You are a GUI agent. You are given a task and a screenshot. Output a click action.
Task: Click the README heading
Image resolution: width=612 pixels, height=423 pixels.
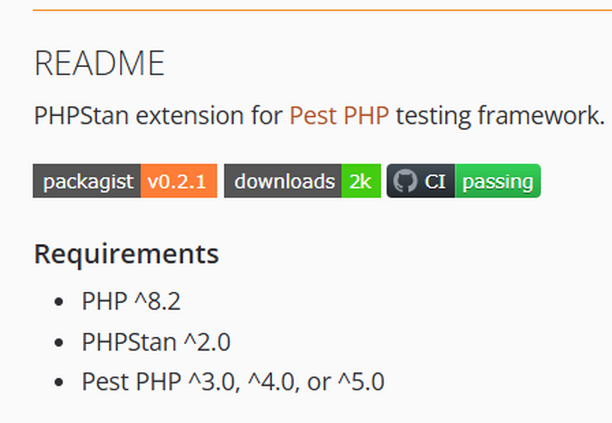[99, 63]
